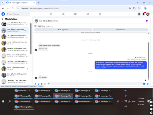Open options menu on Inna conversation row
The height and width of the screenshot is (115, 153).
[x=25, y=30]
